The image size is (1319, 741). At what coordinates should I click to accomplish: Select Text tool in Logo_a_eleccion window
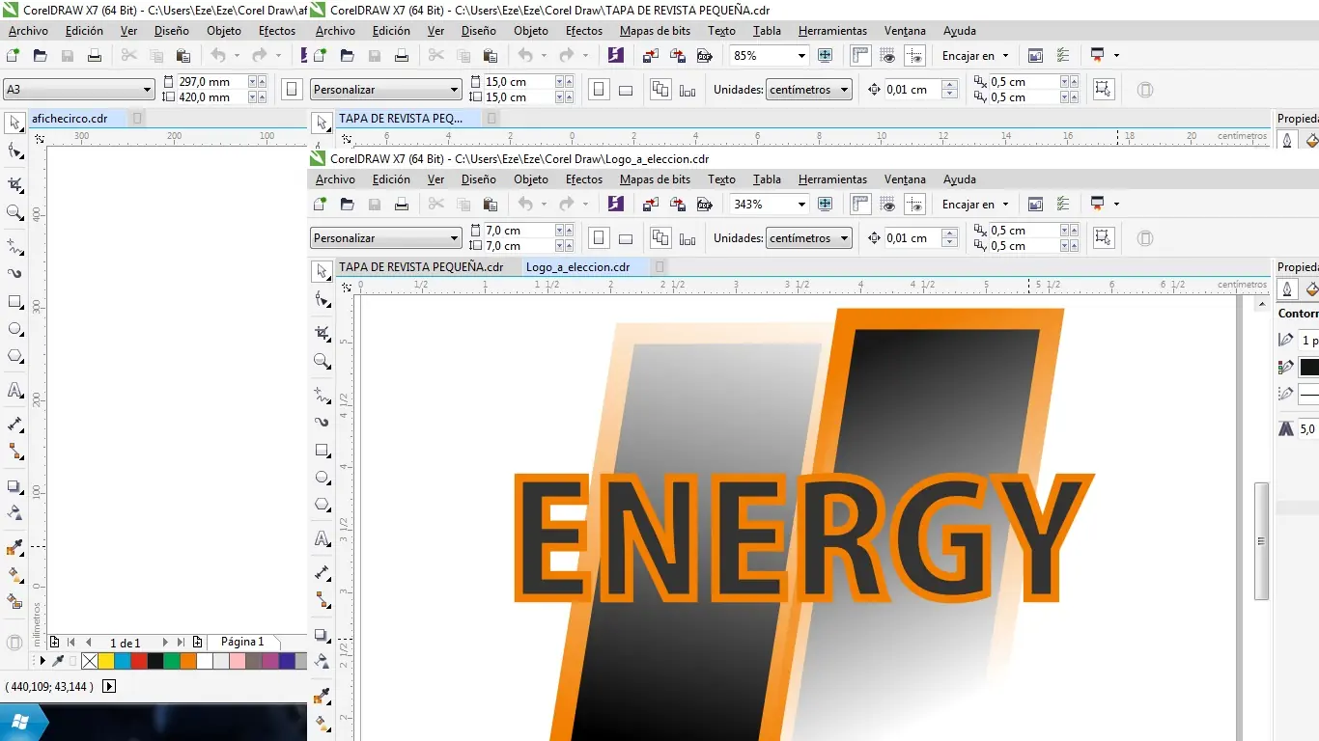tap(323, 539)
